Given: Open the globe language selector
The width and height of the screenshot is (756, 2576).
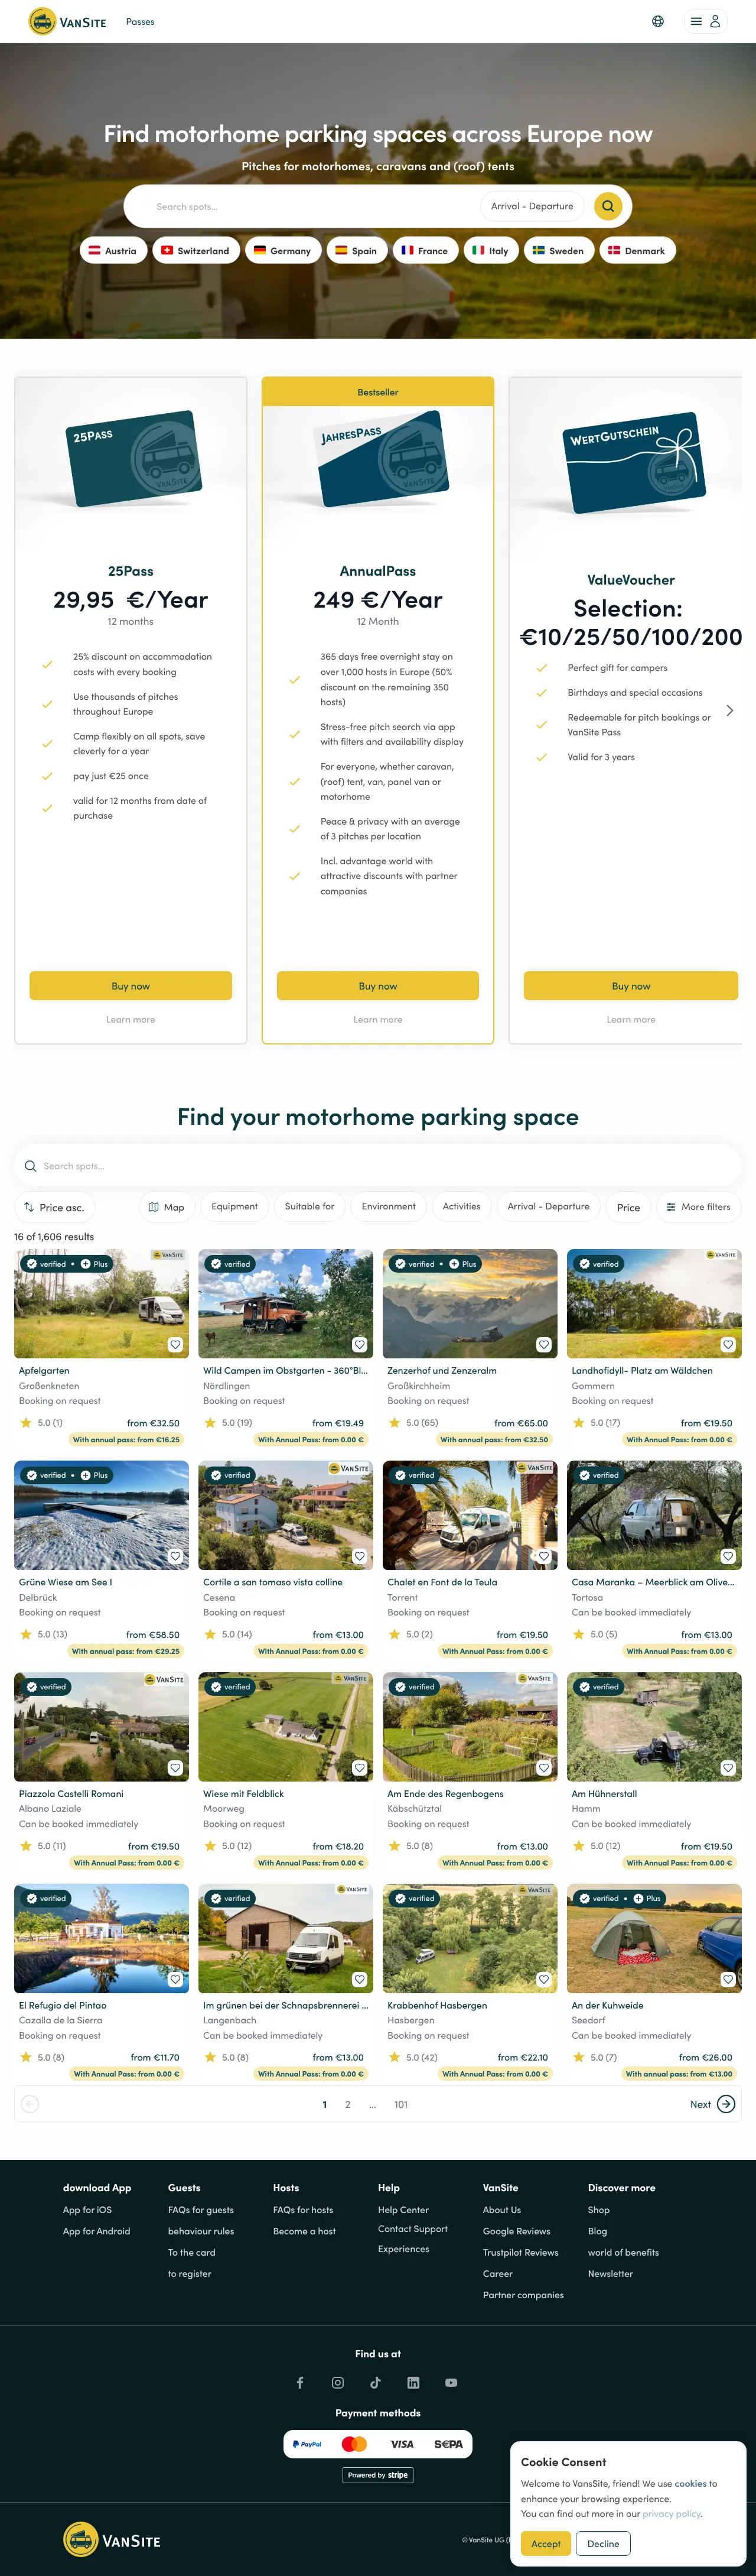Looking at the screenshot, I should coord(658,21).
